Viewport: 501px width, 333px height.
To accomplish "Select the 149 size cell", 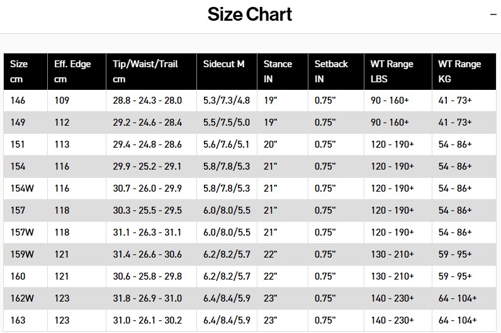I will 18,123.
